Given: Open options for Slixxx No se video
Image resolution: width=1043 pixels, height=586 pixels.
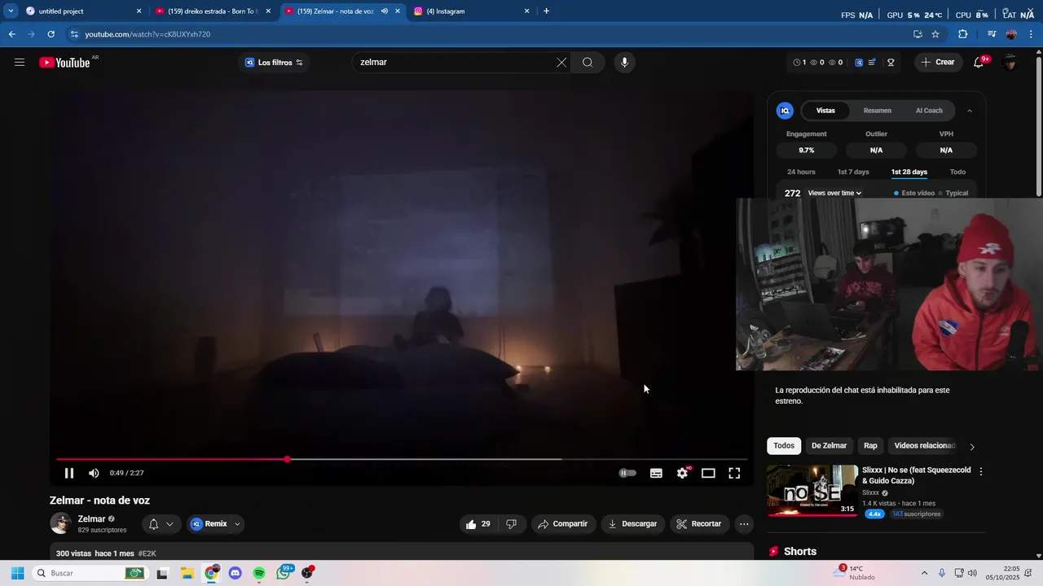Looking at the screenshot, I should (x=981, y=471).
